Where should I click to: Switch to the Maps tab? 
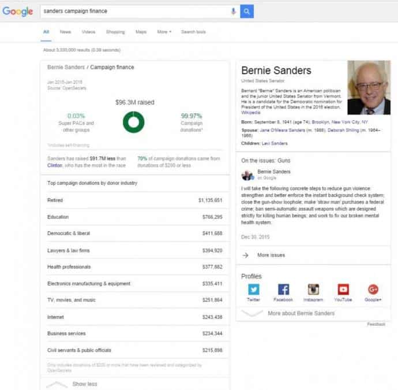point(141,32)
